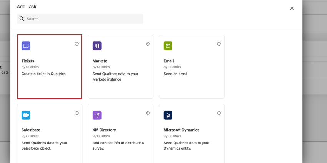Select the Marketo task title

point(100,61)
